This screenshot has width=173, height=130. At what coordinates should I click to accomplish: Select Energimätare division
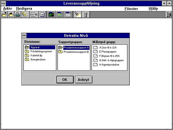click(38, 60)
